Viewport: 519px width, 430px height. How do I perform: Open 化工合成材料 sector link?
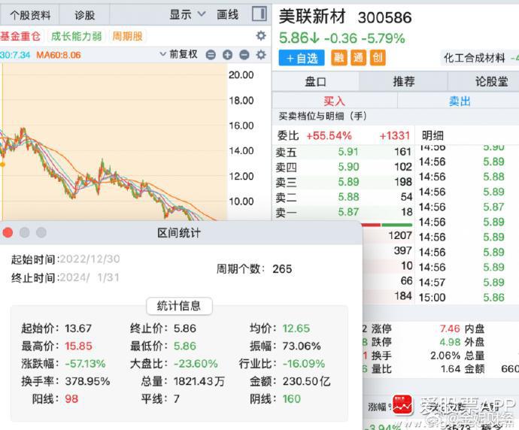[475, 58]
